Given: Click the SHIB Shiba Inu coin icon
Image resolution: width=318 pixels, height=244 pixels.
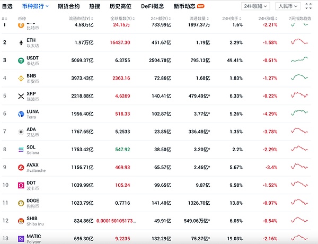Looking at the screenshot, I should click(21, 221).
